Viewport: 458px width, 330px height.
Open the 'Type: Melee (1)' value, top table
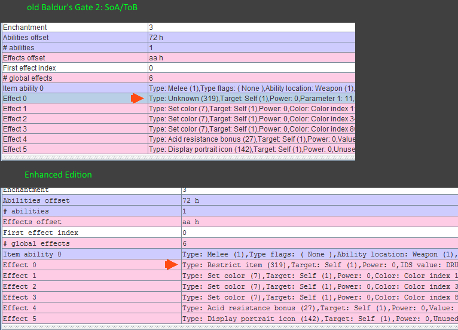[252, 88]
